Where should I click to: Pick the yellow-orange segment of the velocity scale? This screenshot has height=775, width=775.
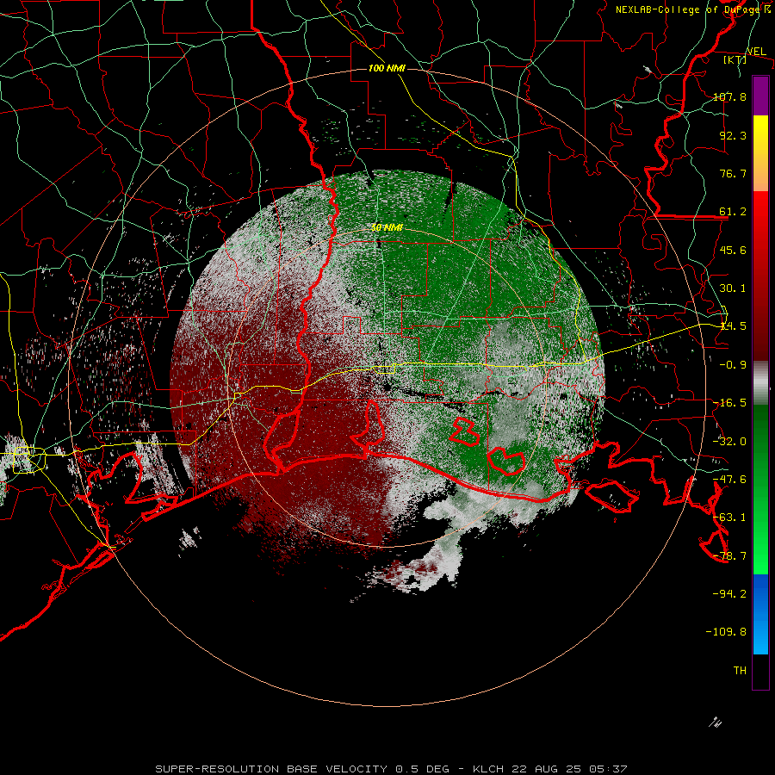pyautogui.click(x=760, y=153)
